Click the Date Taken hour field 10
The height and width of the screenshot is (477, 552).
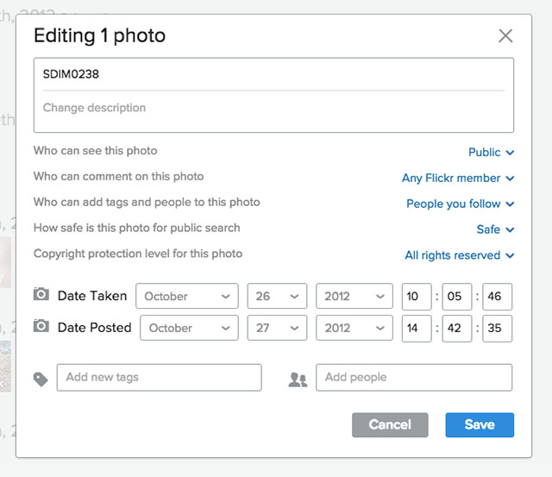pos(417,296)
